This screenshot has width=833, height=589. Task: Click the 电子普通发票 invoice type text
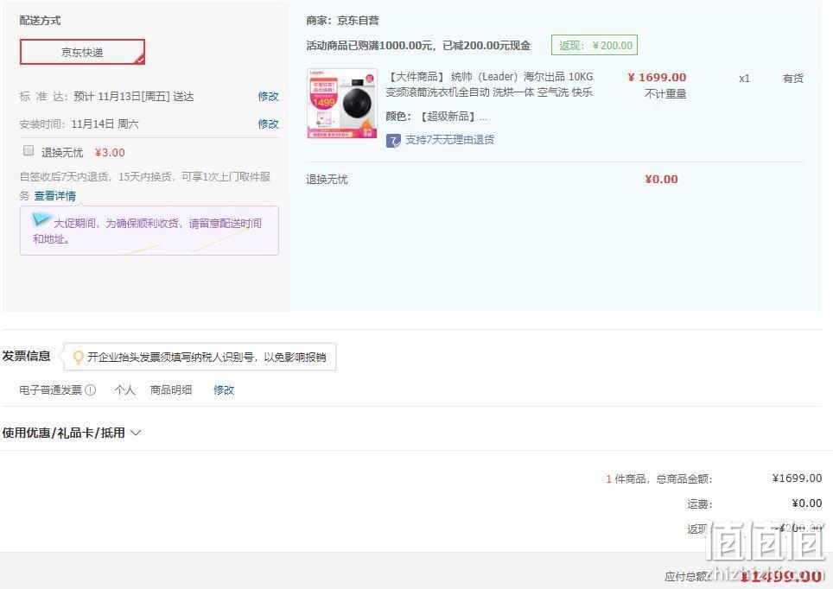[x=50, y=389]
